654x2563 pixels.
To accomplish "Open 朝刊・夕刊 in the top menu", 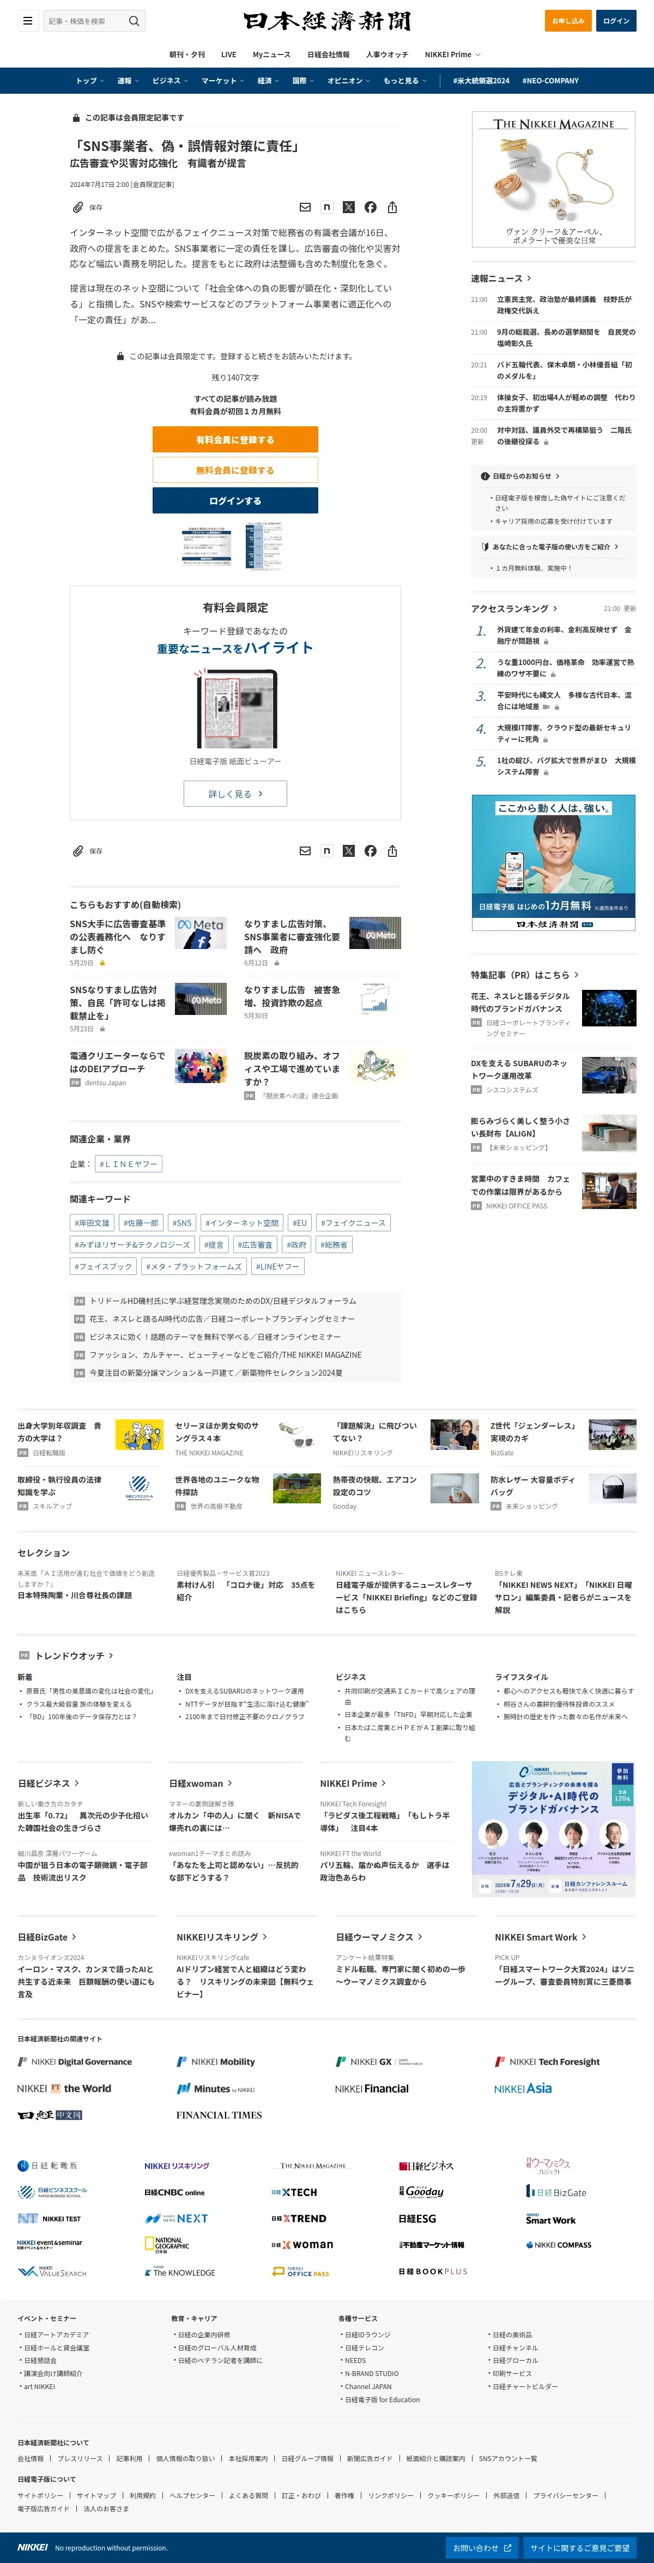I will [x=187, y=55].
